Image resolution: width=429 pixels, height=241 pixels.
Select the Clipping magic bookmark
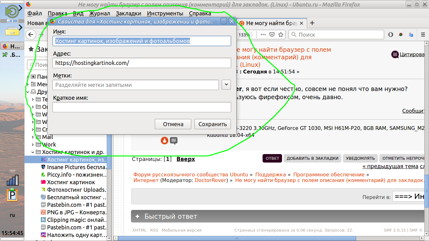pos(74,220)
